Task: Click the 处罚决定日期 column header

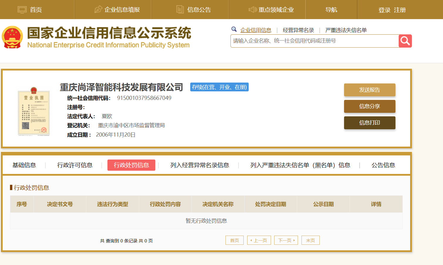Action: [271, 204]
